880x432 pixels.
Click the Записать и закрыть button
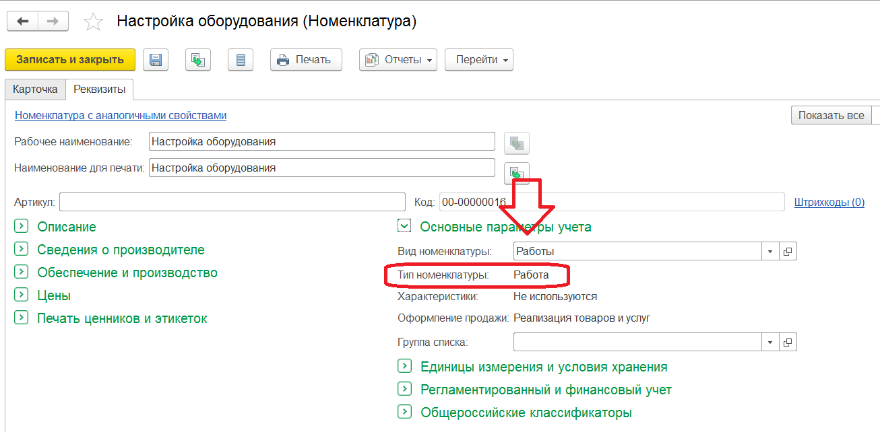[70, 59]
